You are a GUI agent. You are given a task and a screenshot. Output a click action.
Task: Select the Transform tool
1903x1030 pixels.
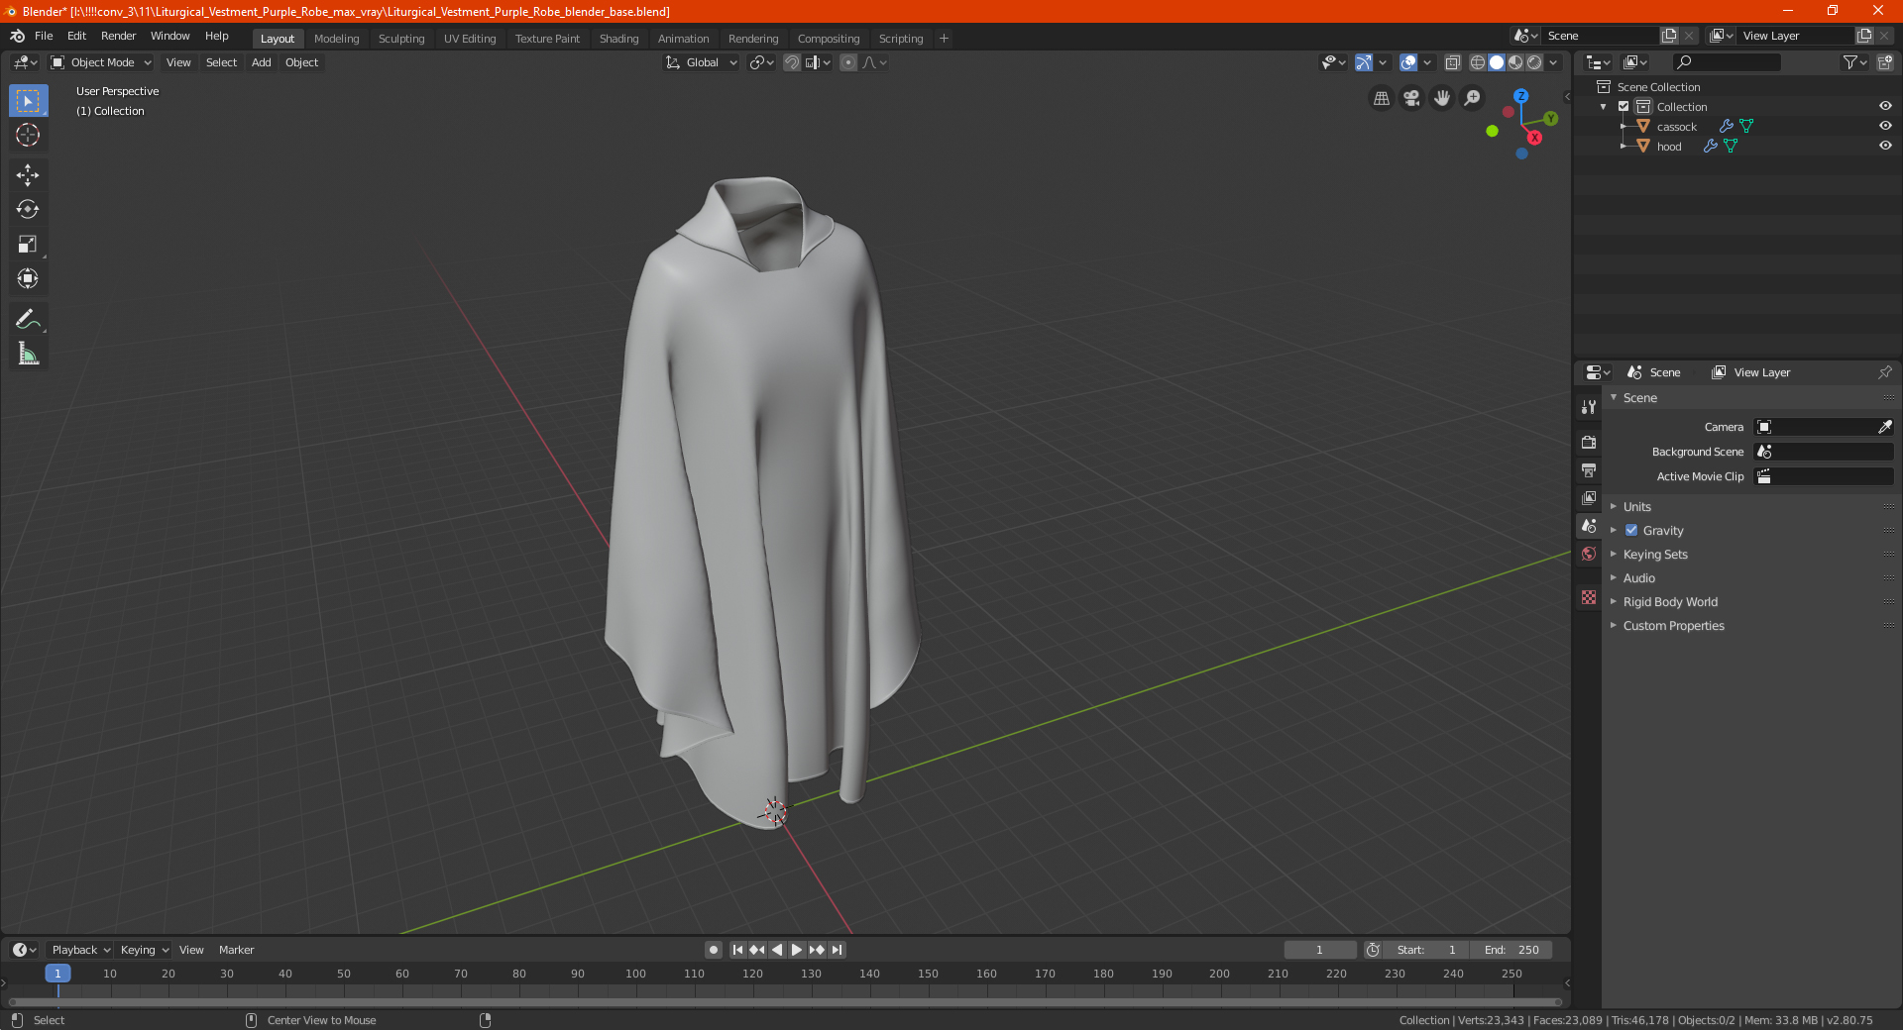tap(28, 278)
